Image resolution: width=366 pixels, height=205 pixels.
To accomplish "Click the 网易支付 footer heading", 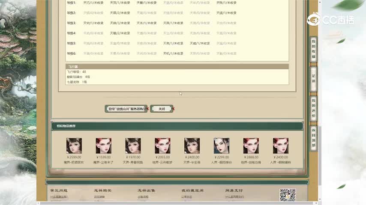I will (234, 190).
